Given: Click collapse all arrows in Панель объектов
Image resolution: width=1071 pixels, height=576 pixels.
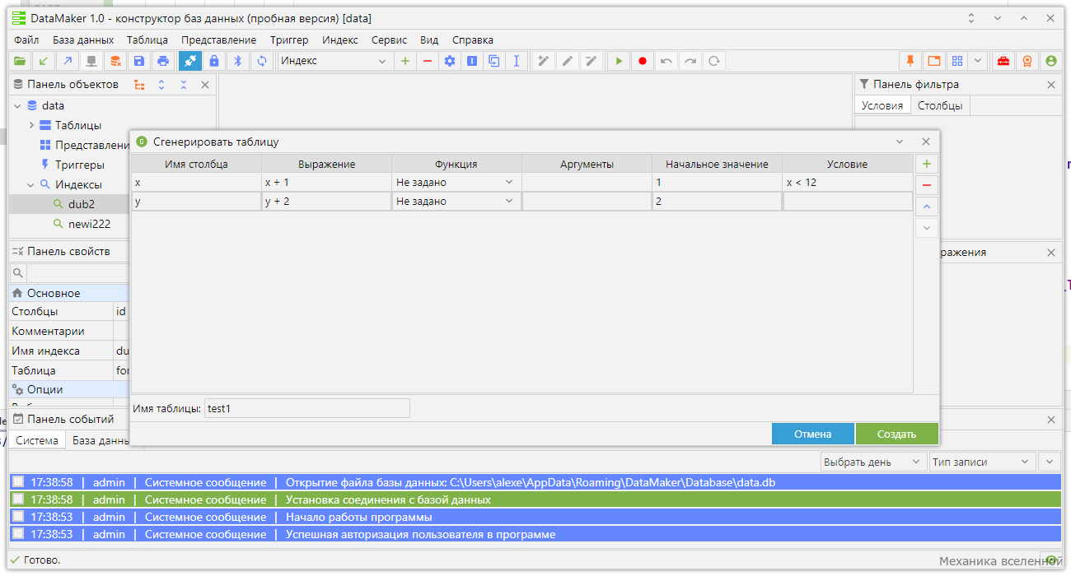Looking at the screenshot, I should 184,85.
